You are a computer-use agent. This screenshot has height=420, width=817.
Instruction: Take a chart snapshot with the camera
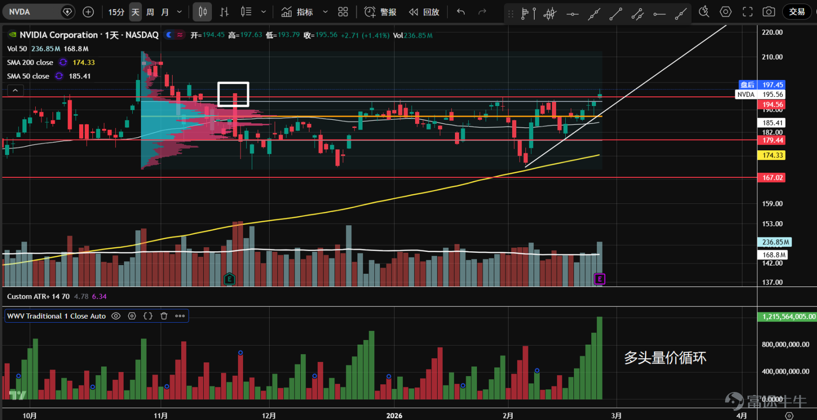click(769, 12)
